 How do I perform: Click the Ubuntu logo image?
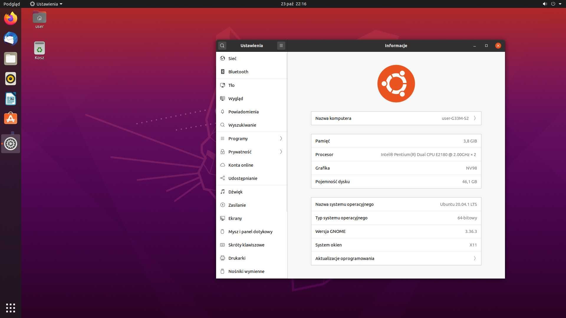396,84
